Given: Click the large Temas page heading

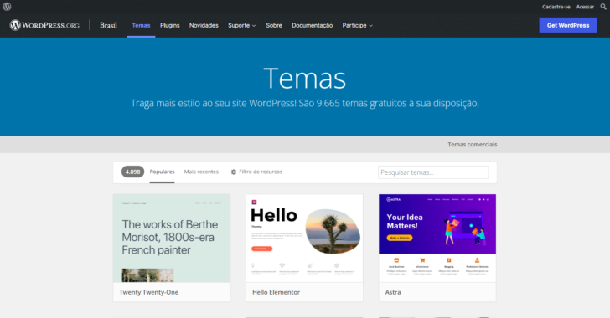Looking at the screenshot, I should pos(305,79).
